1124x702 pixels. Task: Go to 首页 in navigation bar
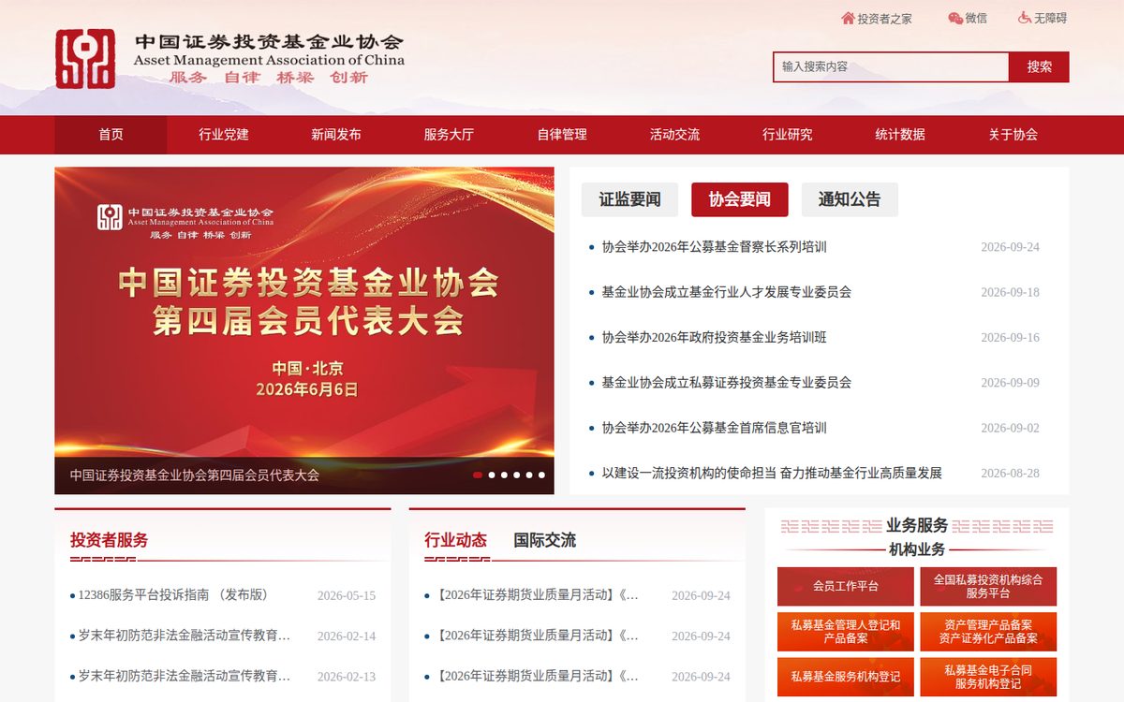point(111,135)
